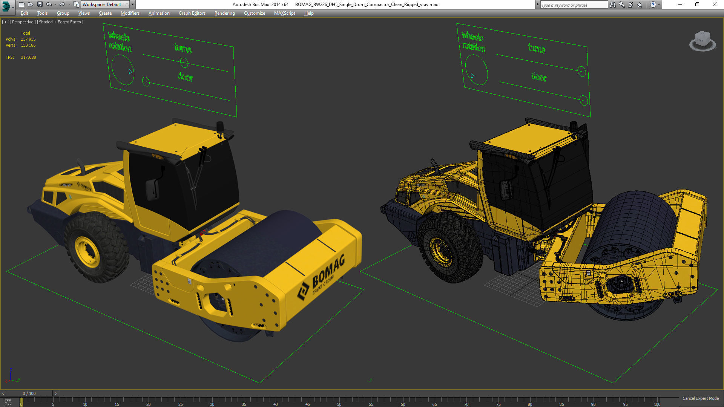Open the [Perspective] viewport label menu
Viewport: 724px width, 407px height.
23,22
